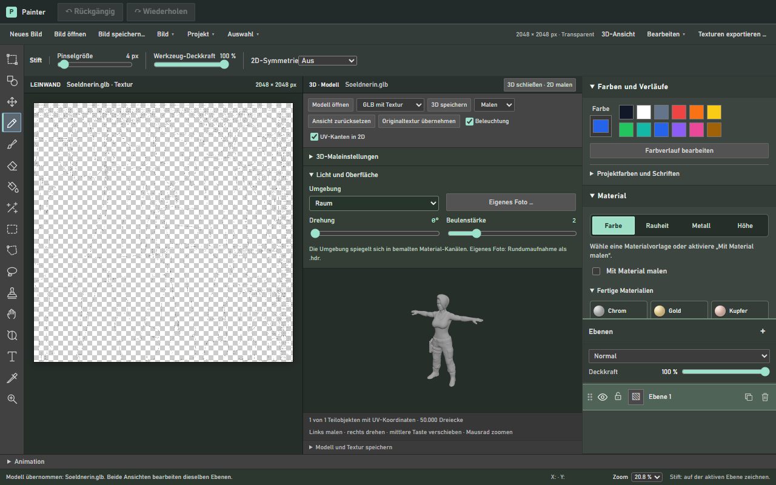Select the Move tool
The image size is (776, 485).
(x=12, y=102)
